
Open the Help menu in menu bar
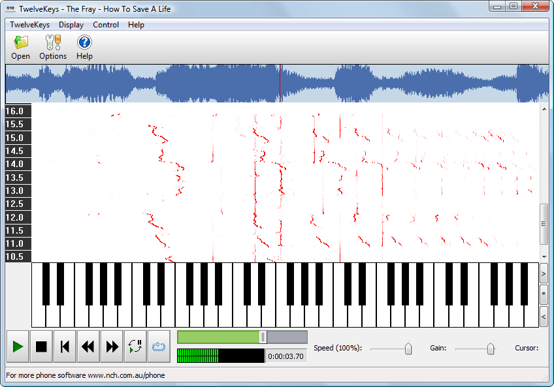(x=136, y=25)
